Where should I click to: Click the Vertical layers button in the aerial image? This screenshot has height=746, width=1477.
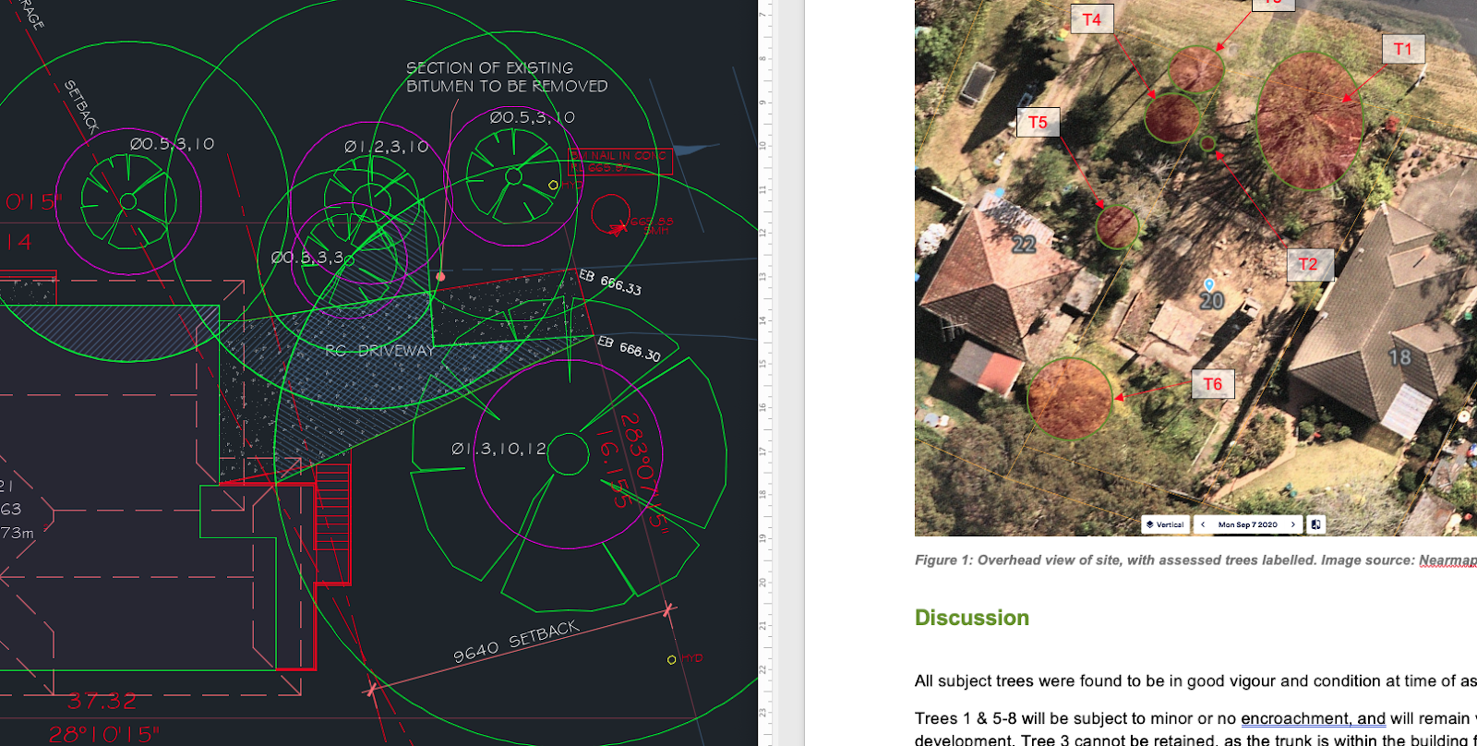(x=1165, y=524)
